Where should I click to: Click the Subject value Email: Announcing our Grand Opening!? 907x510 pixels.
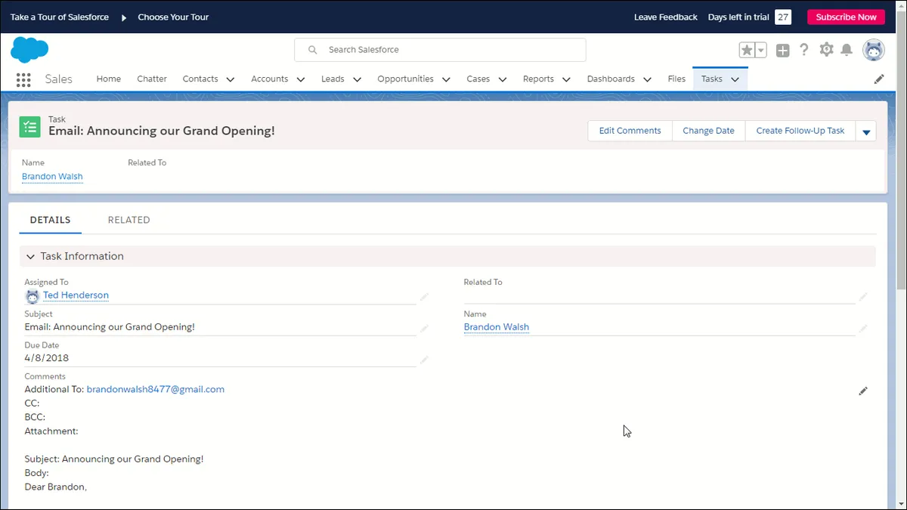pyautogui.click(x=110, y=327)
